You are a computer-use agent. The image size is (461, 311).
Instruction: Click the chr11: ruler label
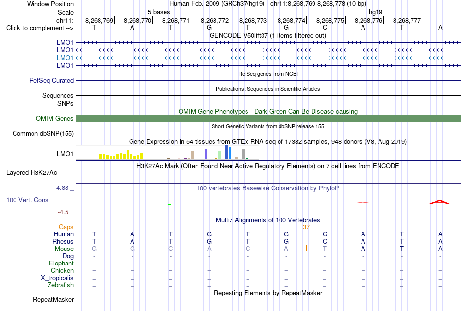coord(65,20)
